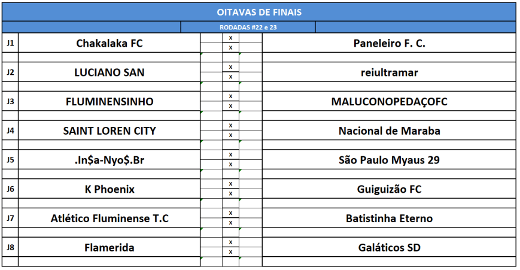Select the SAINT LOREN CITY cell
The height and width of the screenshot is (270, 520).
tap(110, 131)
